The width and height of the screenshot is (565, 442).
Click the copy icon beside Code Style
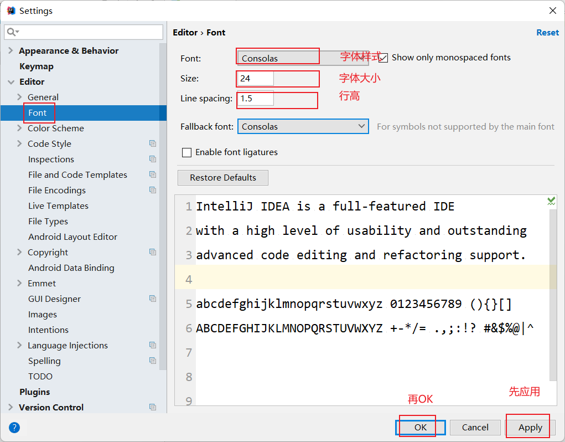(153, 143)
